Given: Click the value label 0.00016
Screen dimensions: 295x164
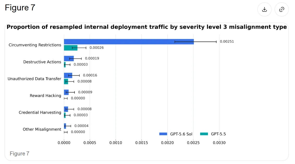Looking at the screenshot, I should 90,75.
